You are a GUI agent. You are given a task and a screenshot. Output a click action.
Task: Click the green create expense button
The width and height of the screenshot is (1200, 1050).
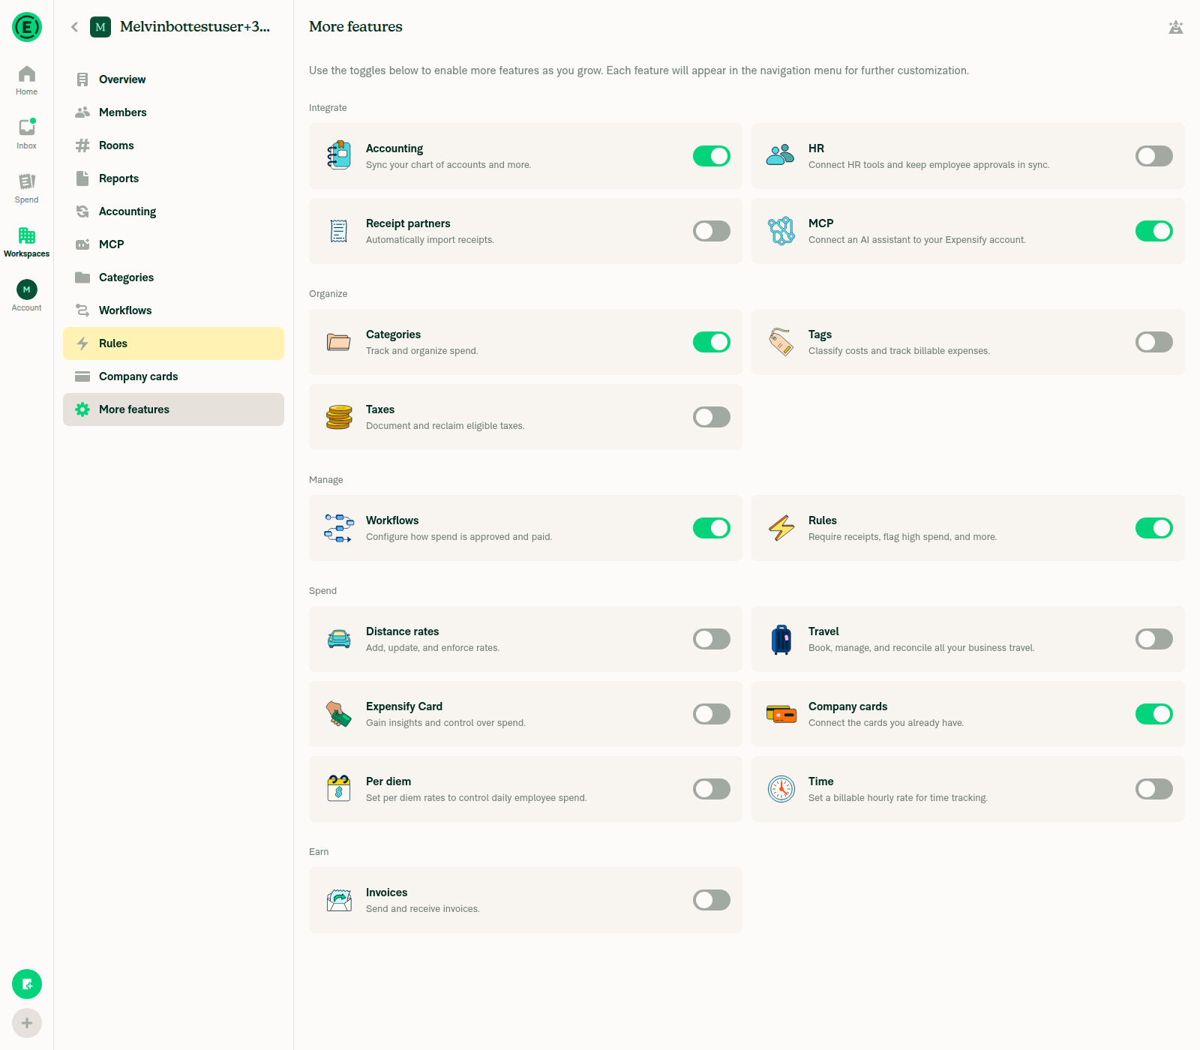coord(27,984)
